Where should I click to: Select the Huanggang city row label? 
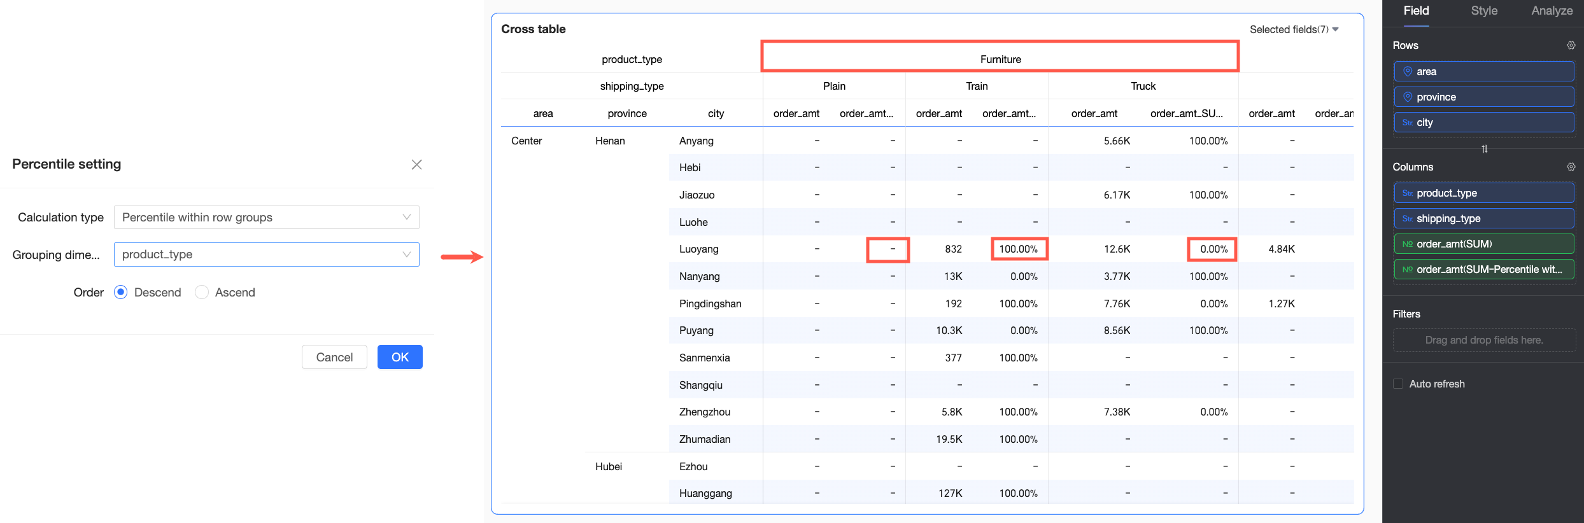click(x=705, y=494)
